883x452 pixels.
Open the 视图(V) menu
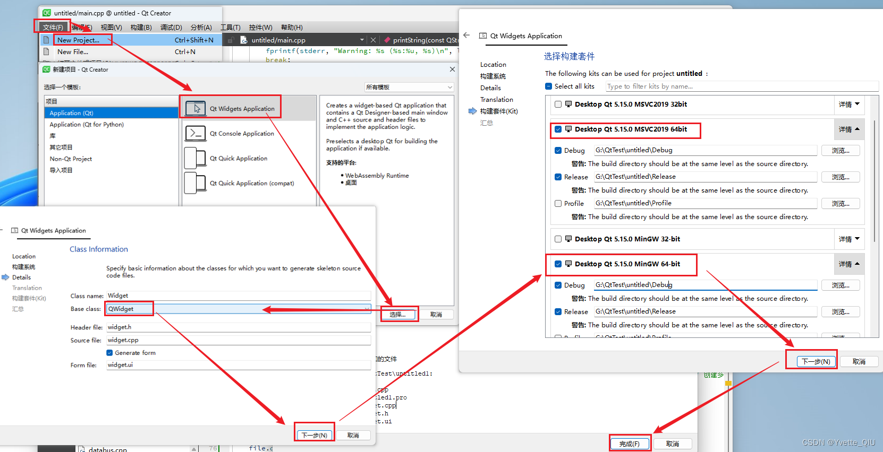(x=111, y=27)
